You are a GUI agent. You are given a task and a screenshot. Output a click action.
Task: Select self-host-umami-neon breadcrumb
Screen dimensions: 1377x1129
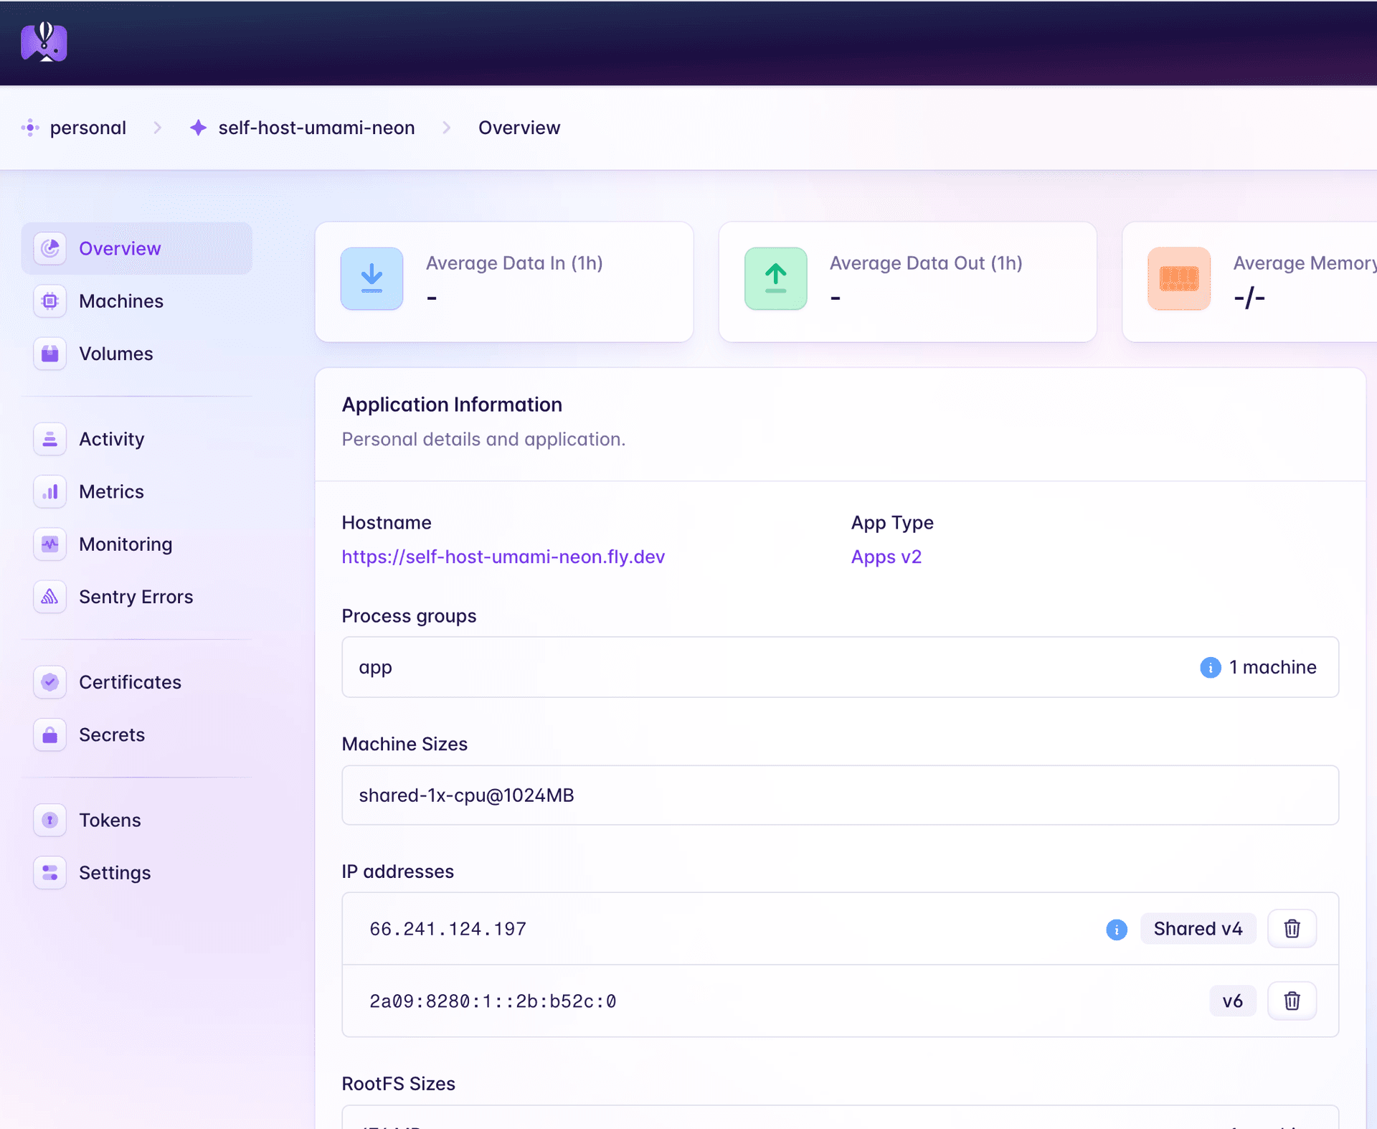click(316, 128)
